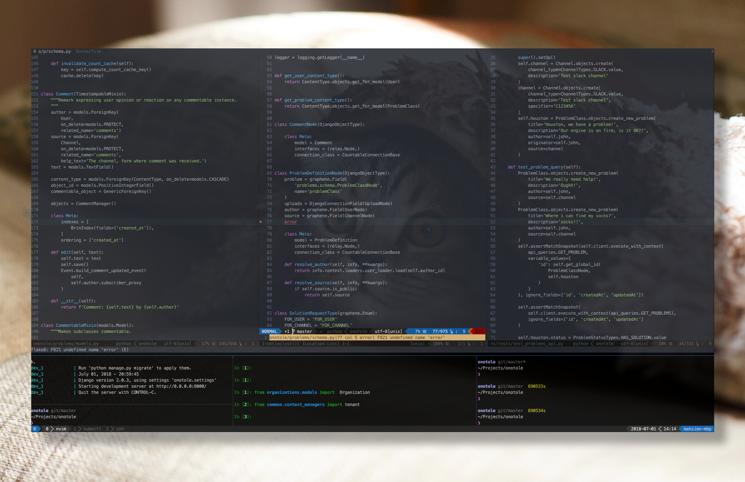The image size is (745, 482).
Task: Click the "title='Where i can find my socks?'" line
Action: [572, 216]
